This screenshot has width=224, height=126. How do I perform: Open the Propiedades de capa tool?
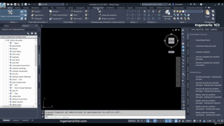[167, 15]
